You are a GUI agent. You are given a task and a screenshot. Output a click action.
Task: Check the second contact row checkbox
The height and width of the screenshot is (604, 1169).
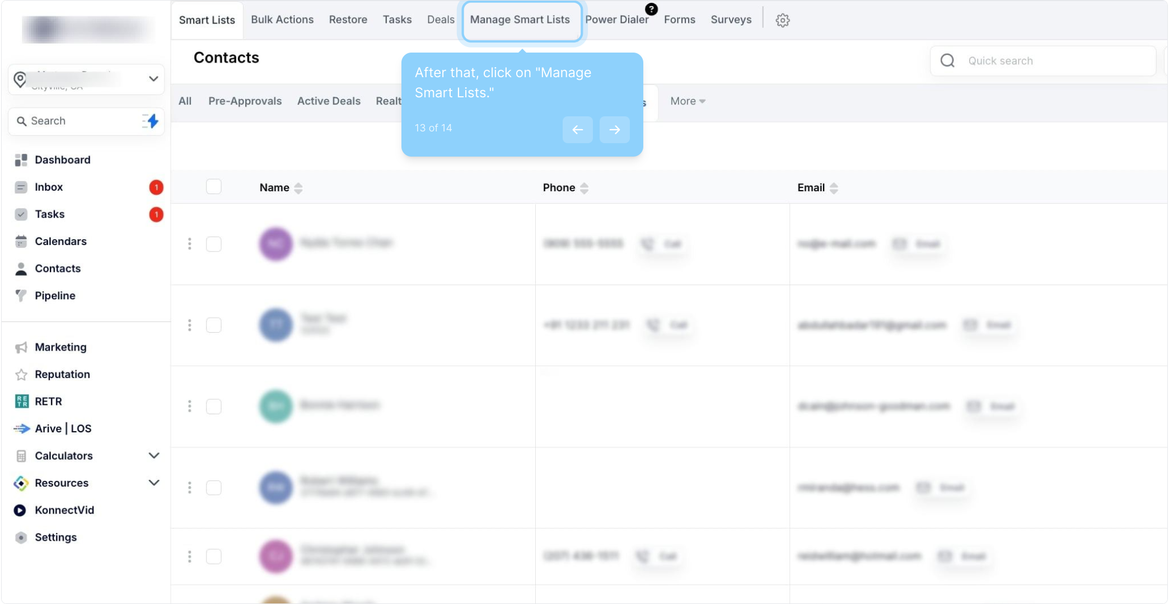[214, 325]
